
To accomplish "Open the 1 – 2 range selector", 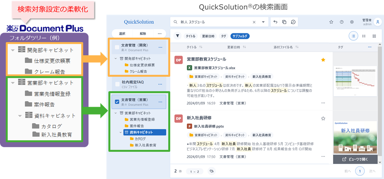I will pos(194,171).
